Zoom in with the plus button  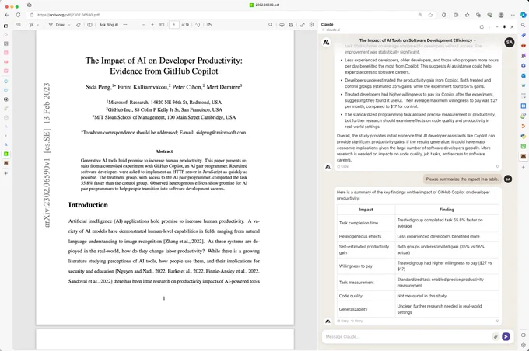pos(152,25)
